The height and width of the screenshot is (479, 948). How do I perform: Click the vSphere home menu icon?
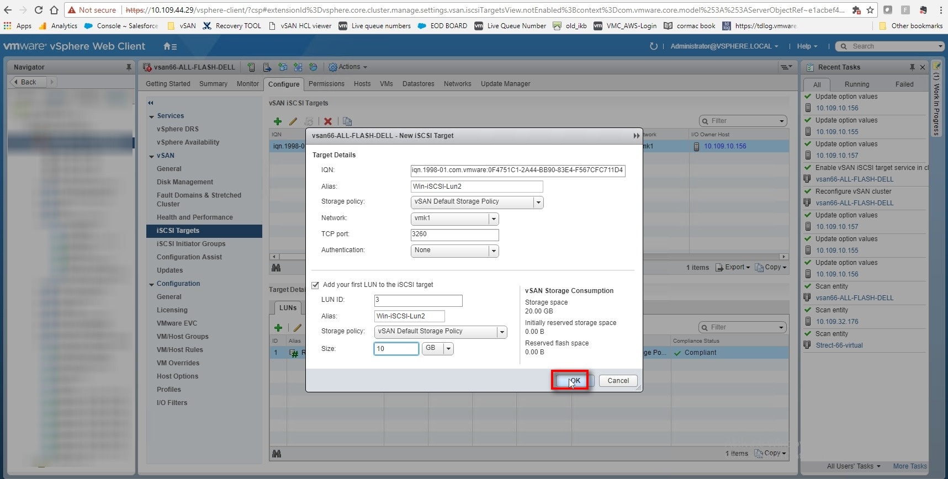(170, 46)
